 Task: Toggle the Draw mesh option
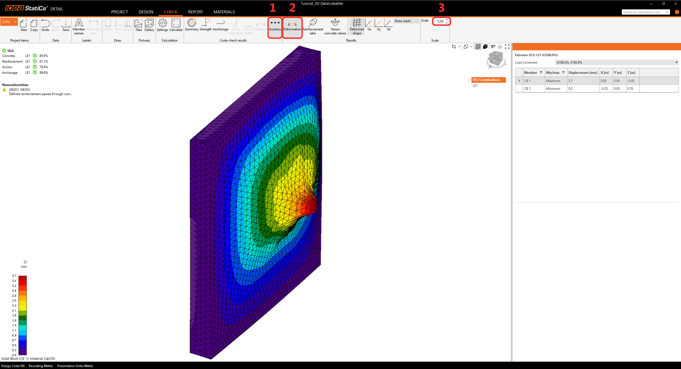(x=403, y=21)
